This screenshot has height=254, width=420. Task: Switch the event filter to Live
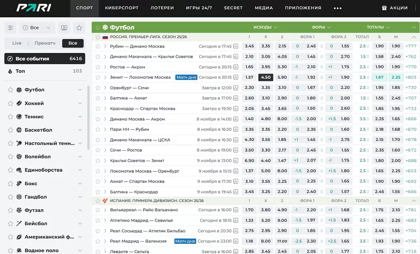pyautogui.click(x=17, y=43)
